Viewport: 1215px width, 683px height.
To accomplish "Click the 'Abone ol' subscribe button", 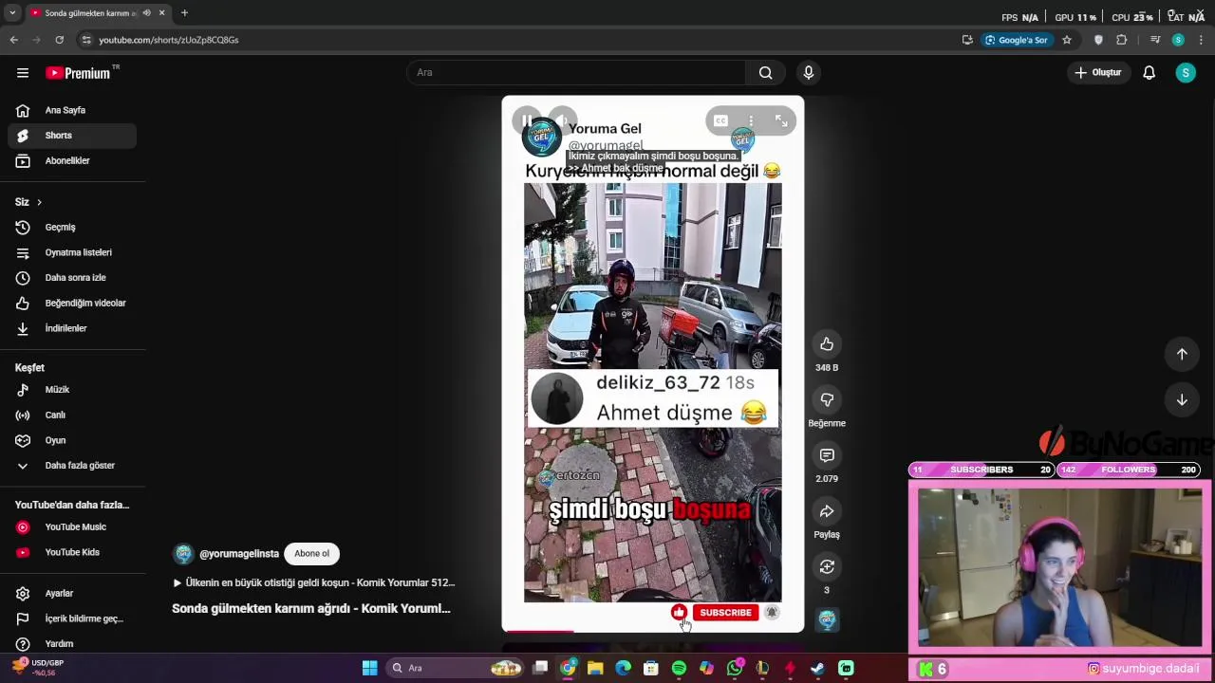I will coord(311,554).
